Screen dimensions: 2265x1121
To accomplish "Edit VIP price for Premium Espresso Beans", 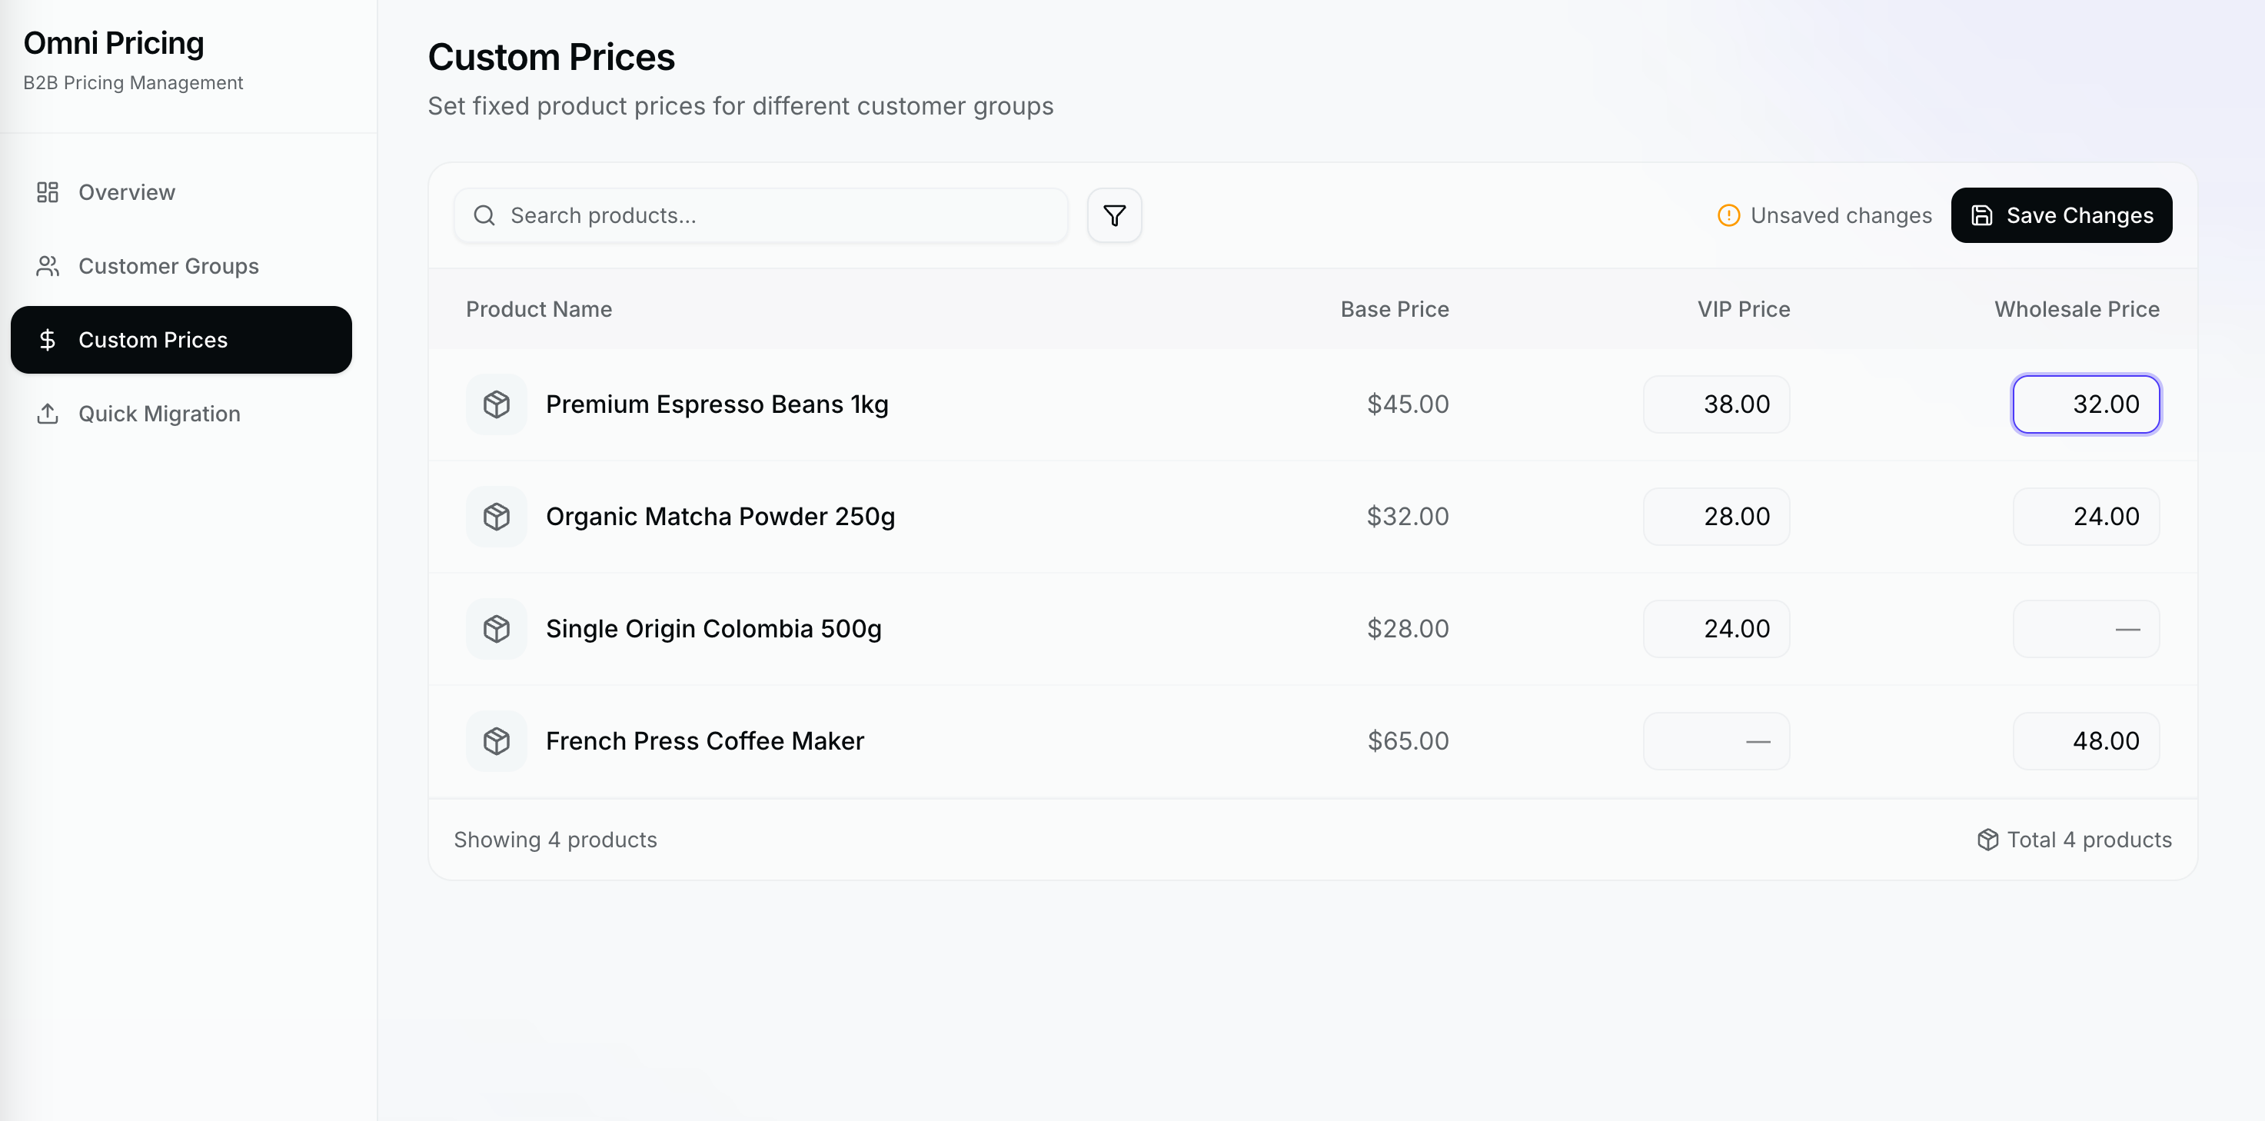I will click(1716, 404).
